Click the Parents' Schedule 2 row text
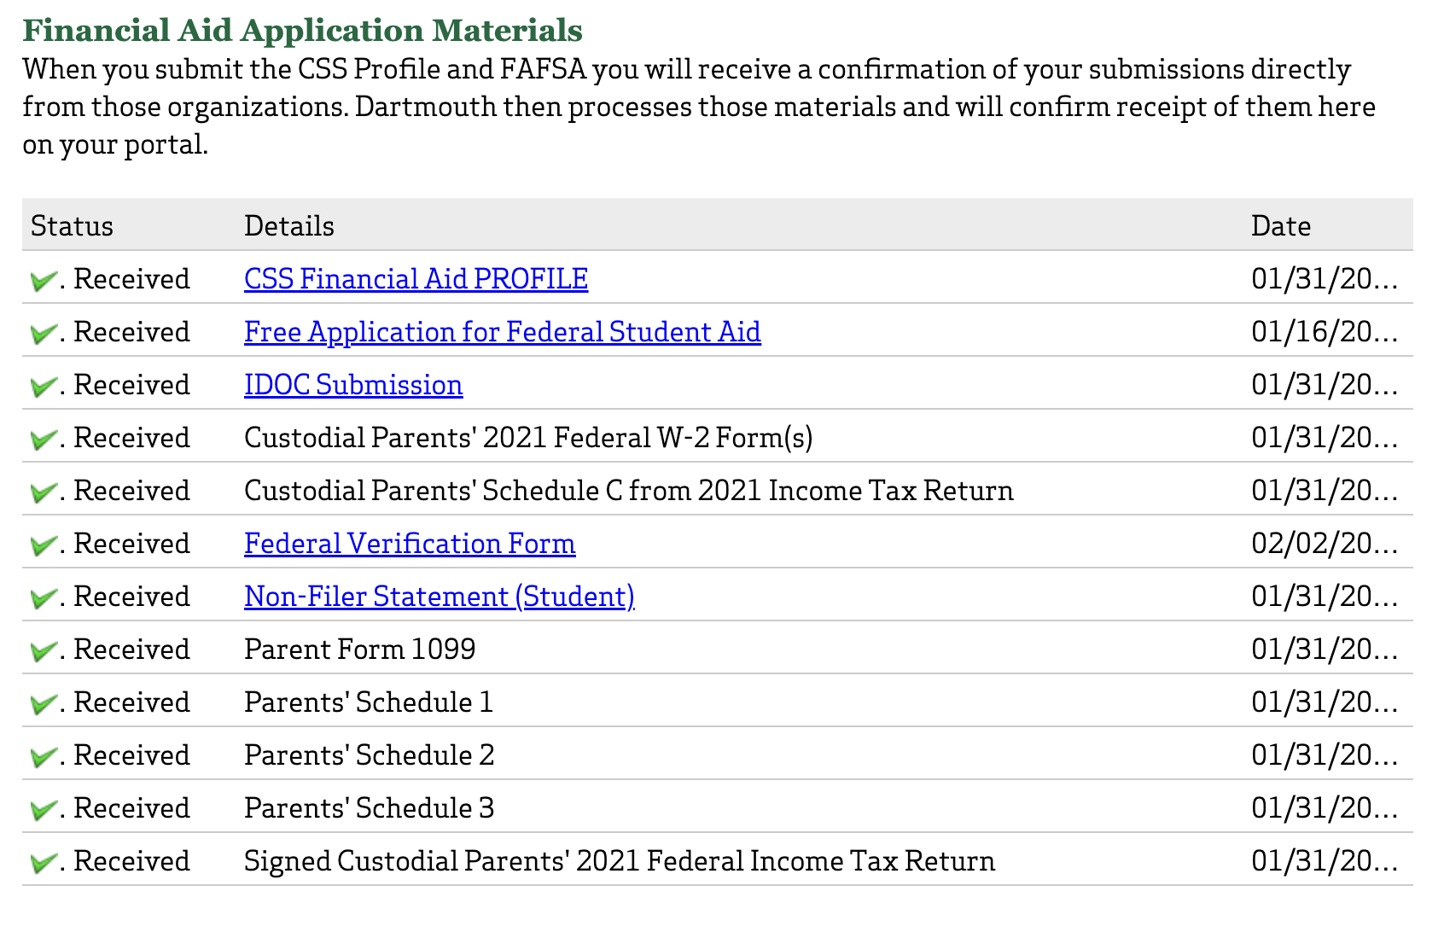This screenshot has height=932, width=1444. coord(369,755)
